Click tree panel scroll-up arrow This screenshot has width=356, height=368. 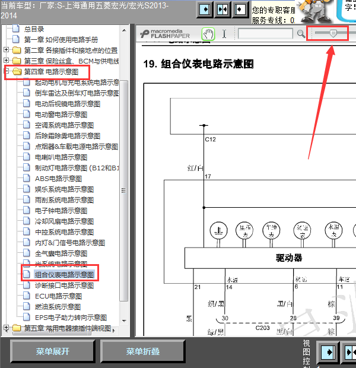(124, 30)
